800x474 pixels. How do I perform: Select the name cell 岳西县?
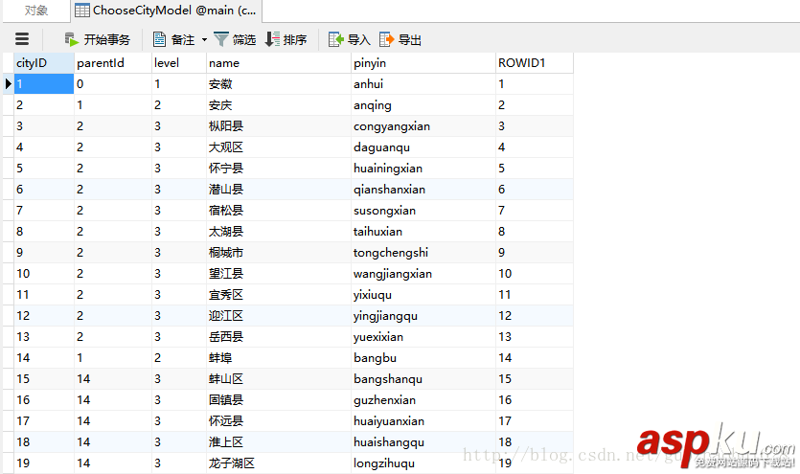(x=279, y=337)
